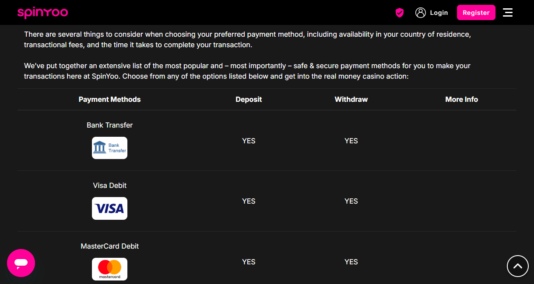
Task: Click the Deposit column header
Action: (x=249, y=99)
